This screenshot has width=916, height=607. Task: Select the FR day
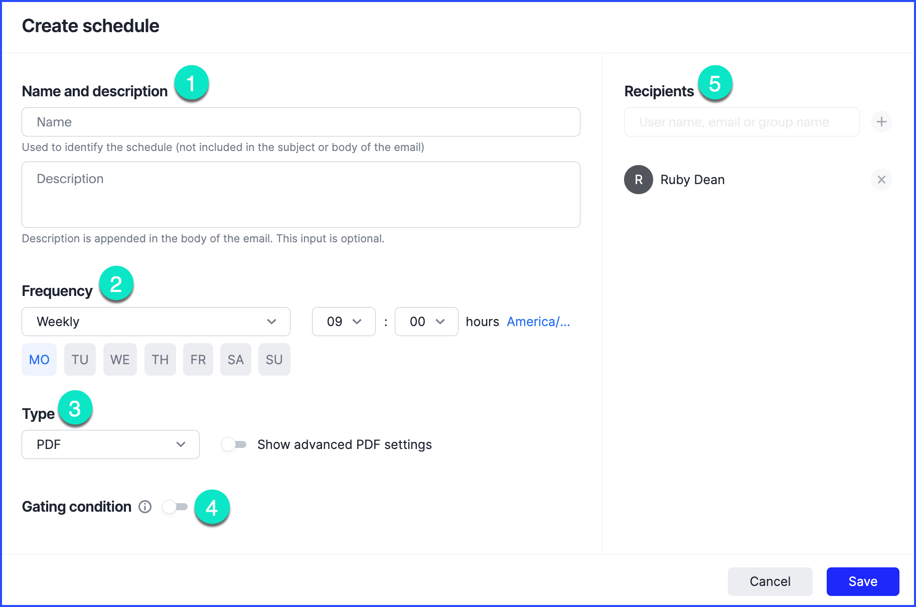point(198,360)
